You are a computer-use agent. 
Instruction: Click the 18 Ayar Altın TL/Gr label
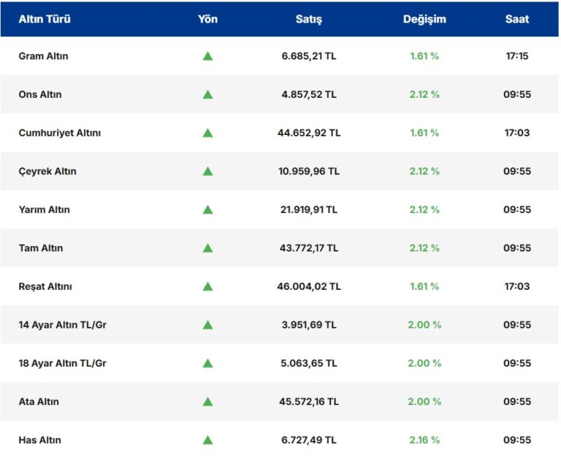point(62,364)
